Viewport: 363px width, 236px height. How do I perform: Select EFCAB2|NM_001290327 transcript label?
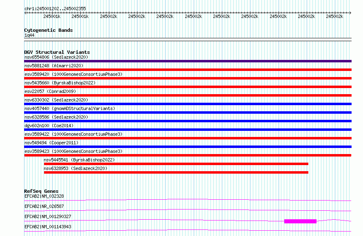(x=48, y=216)
